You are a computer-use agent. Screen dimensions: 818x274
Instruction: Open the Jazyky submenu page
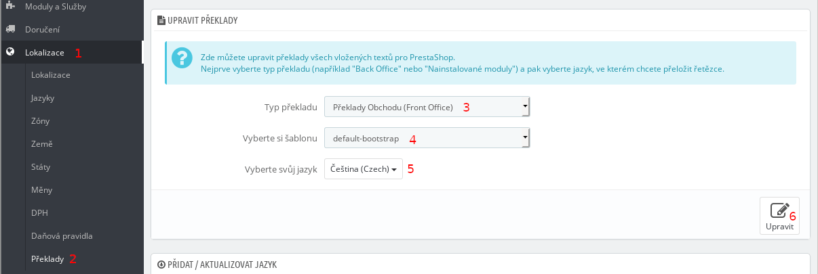(x=43, y=98)
